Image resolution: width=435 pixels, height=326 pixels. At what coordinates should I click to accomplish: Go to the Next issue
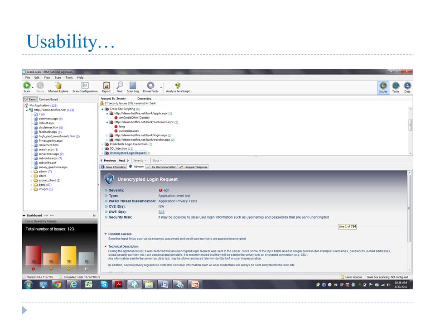pos(124,160)
